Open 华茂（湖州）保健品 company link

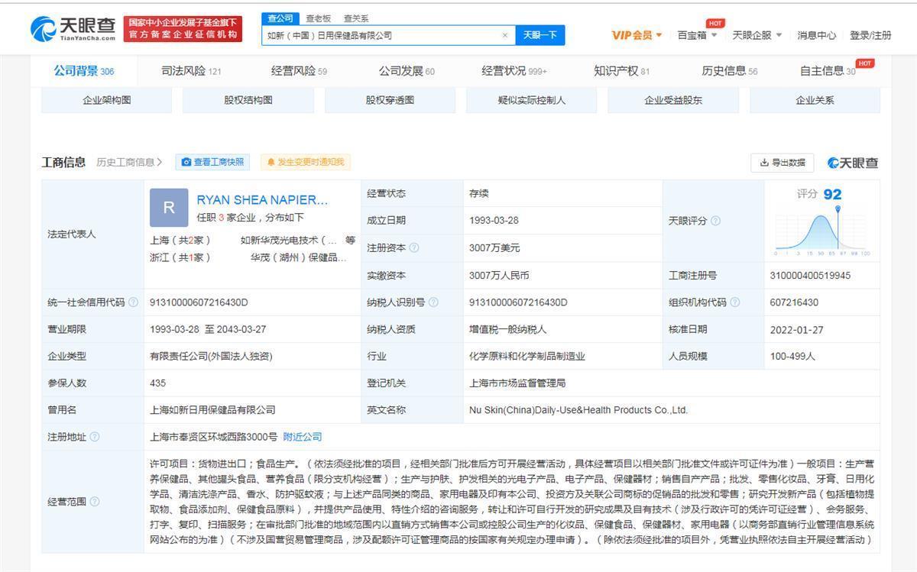(299, 257)
